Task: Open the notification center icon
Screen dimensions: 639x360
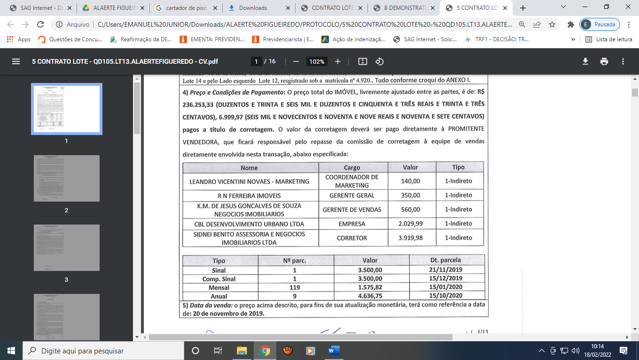Action: pos(624,351)
